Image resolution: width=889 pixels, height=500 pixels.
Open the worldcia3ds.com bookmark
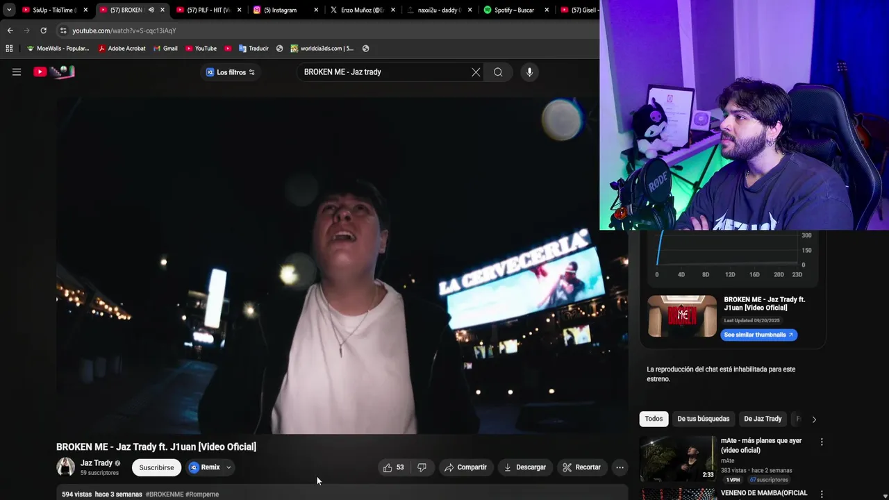tap(322, 49)
